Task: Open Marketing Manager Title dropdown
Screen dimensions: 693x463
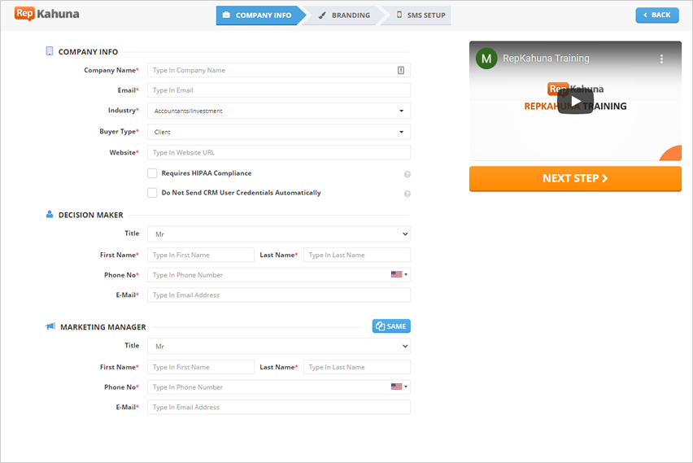Action: tap(278, 347)
